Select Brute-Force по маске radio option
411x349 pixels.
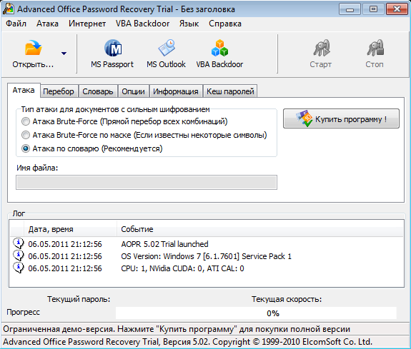coord(26,135)
